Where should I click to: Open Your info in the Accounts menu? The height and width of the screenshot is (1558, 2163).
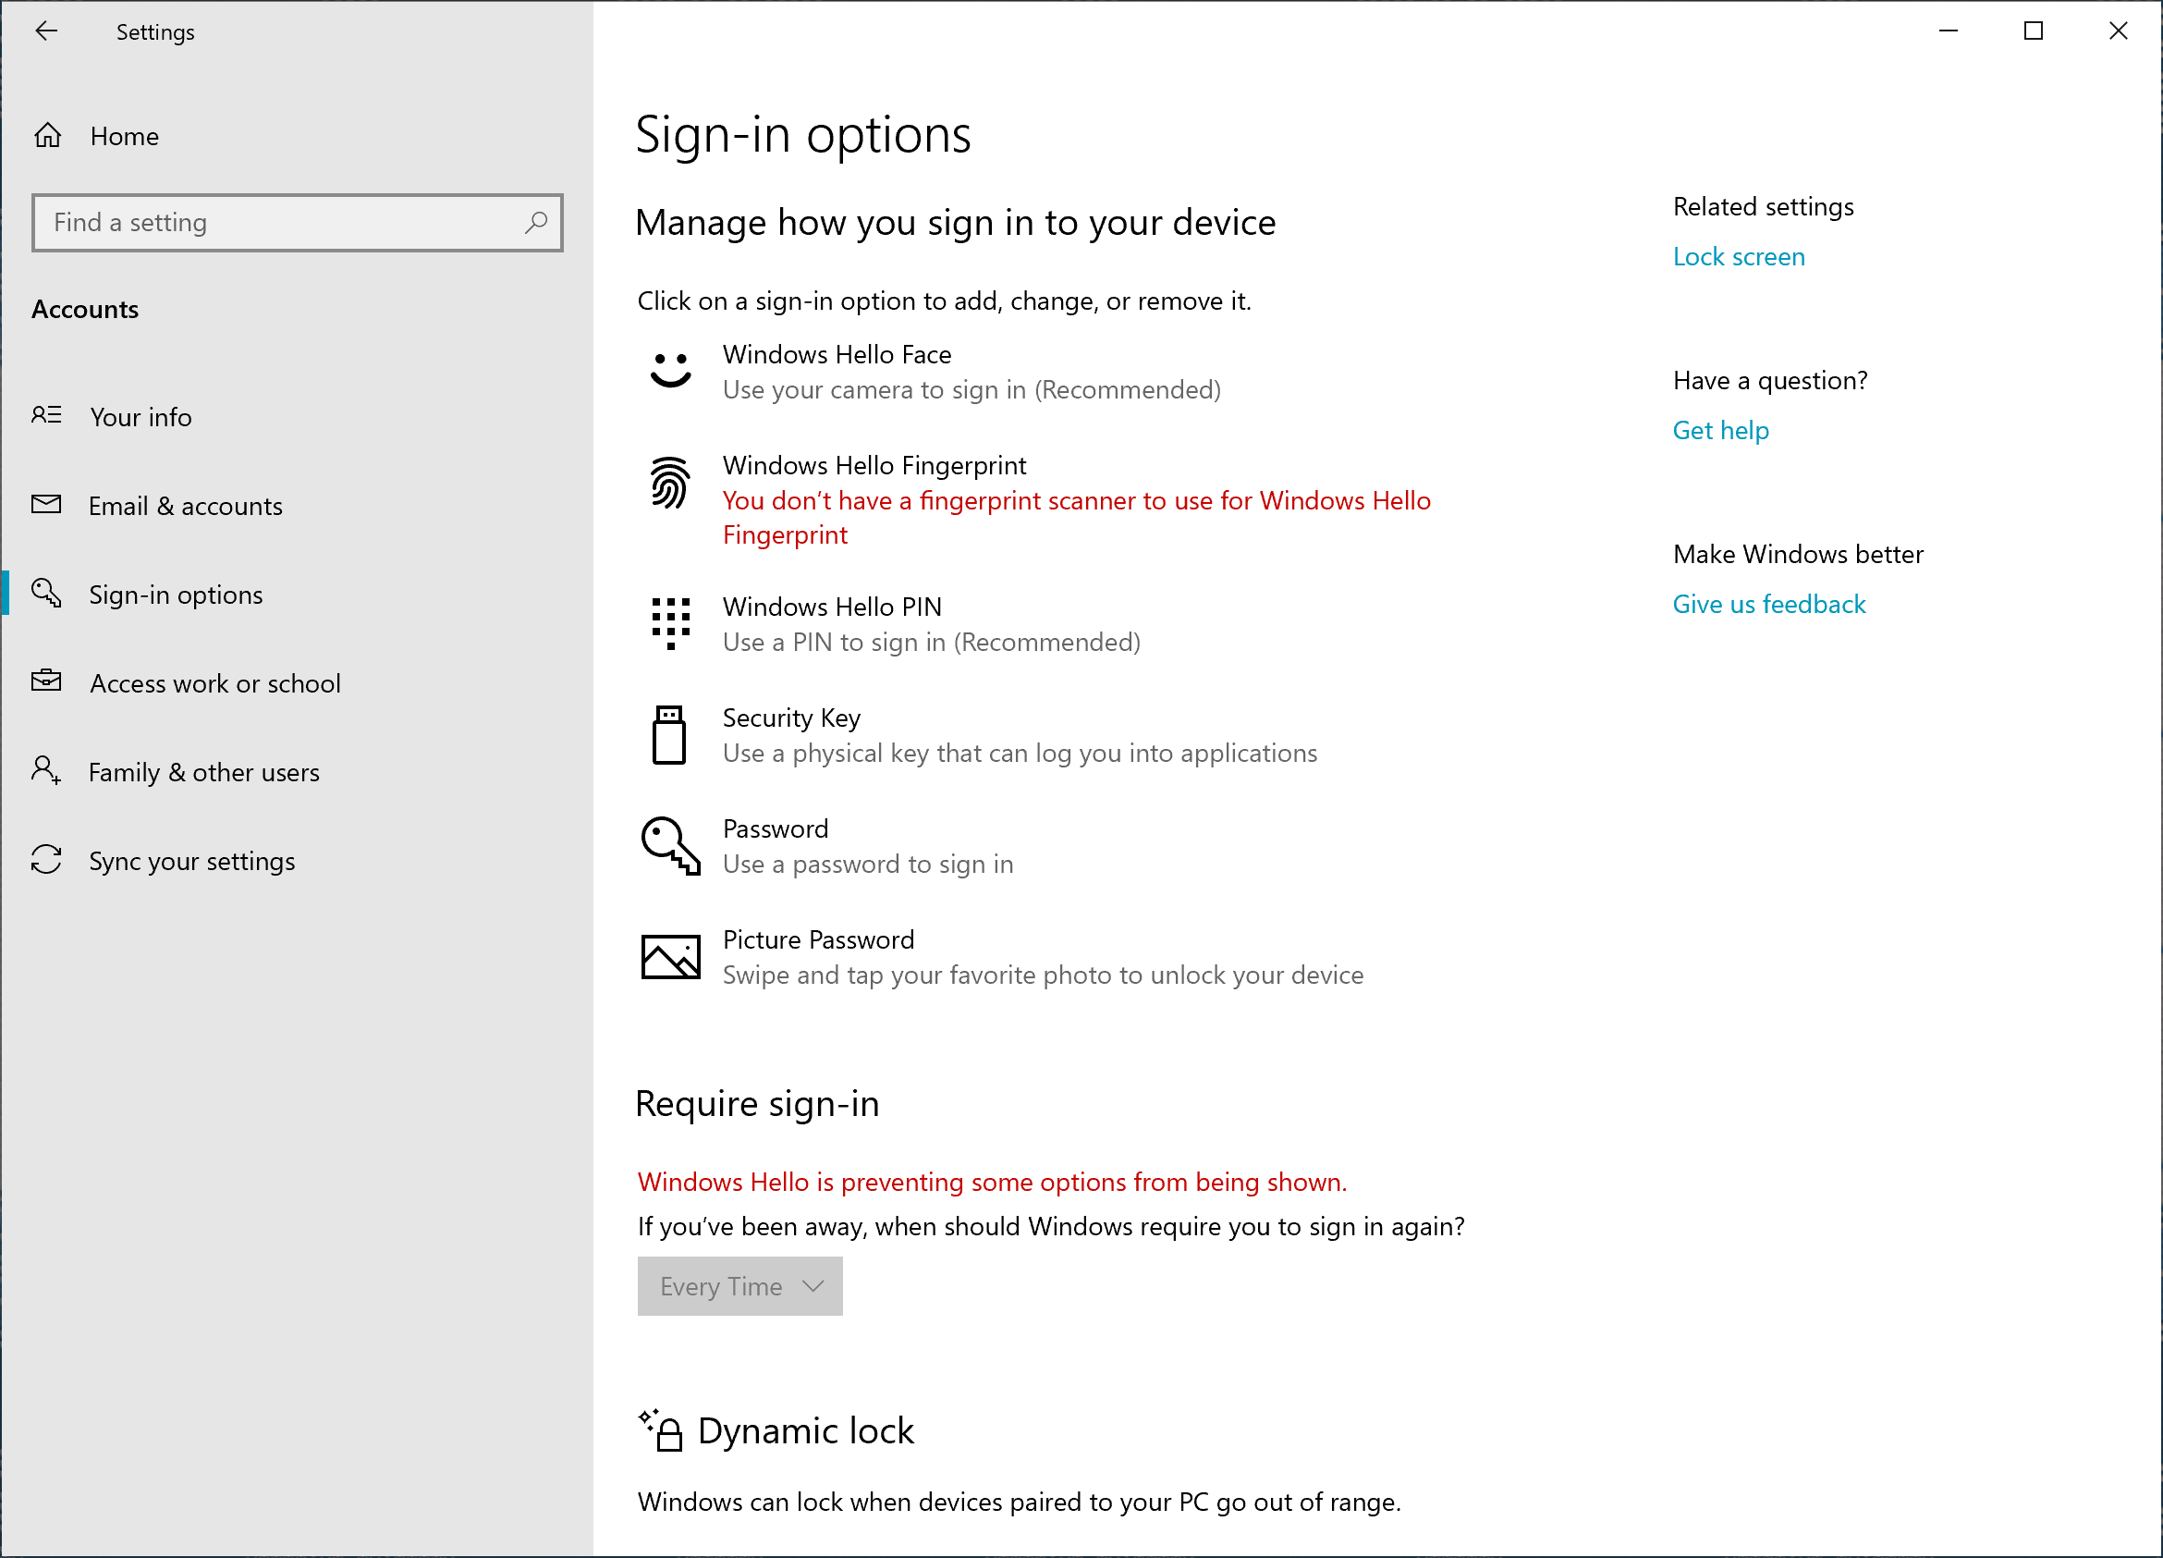pos(141,417)
